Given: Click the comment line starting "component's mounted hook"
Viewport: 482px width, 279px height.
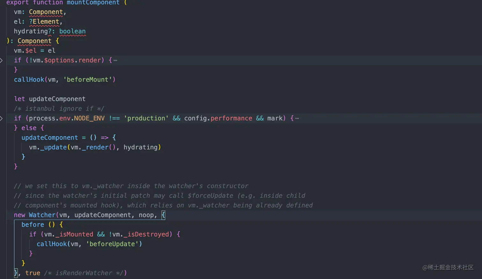Looking at the screenshot, I should pos(163,205).
